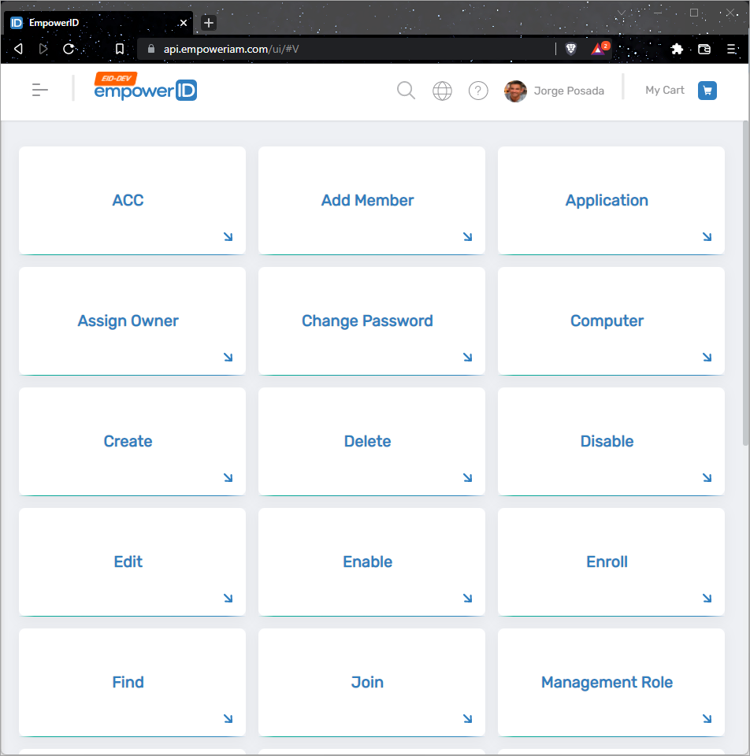The width and height of the screenshot is (750, 756).
Task: Open the language globe icon
Action: 442,91
